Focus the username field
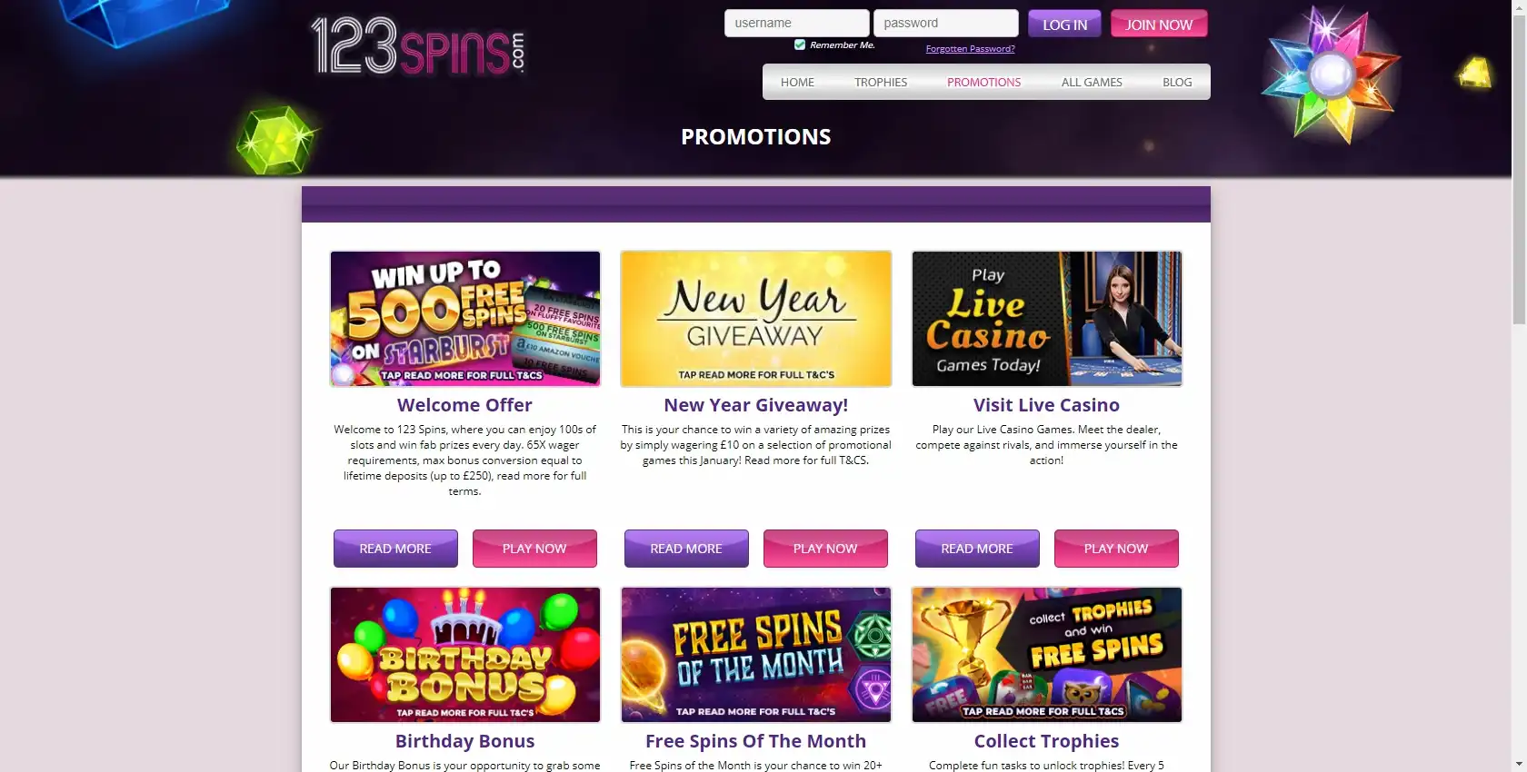1527x772 pixels. pos(796,23)
